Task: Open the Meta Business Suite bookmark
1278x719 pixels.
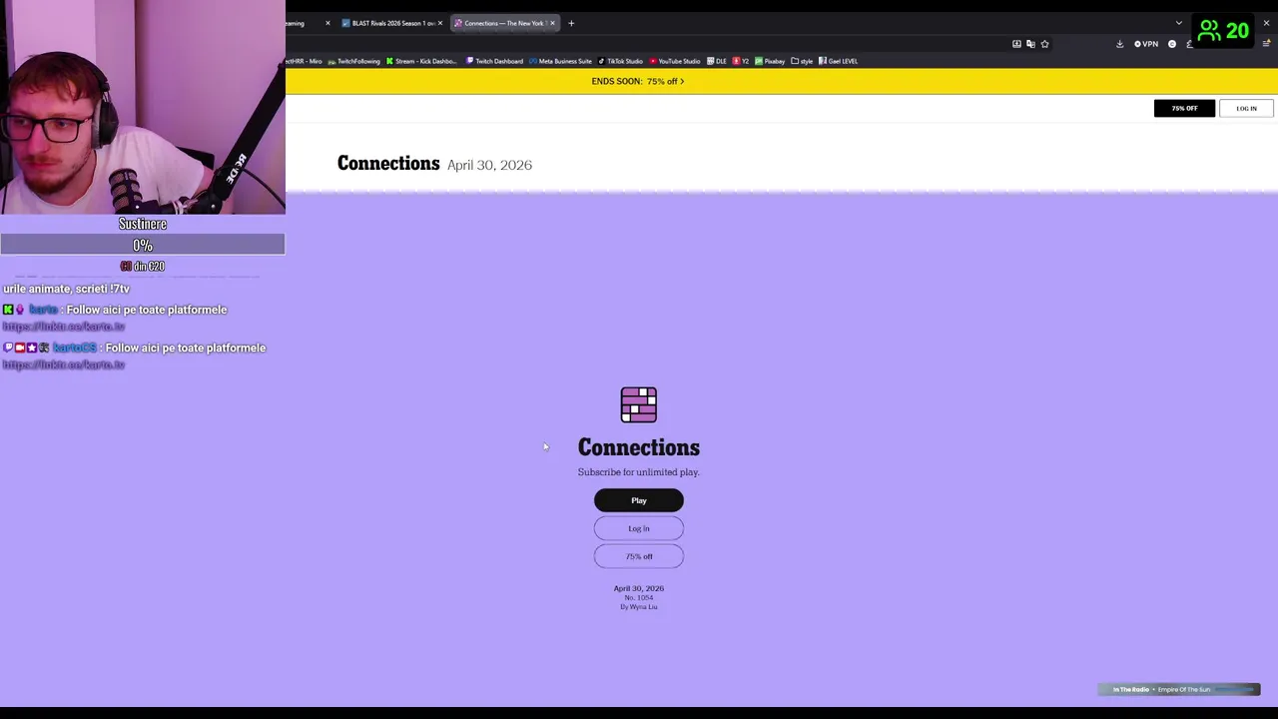Action: (x=561, y=61)
